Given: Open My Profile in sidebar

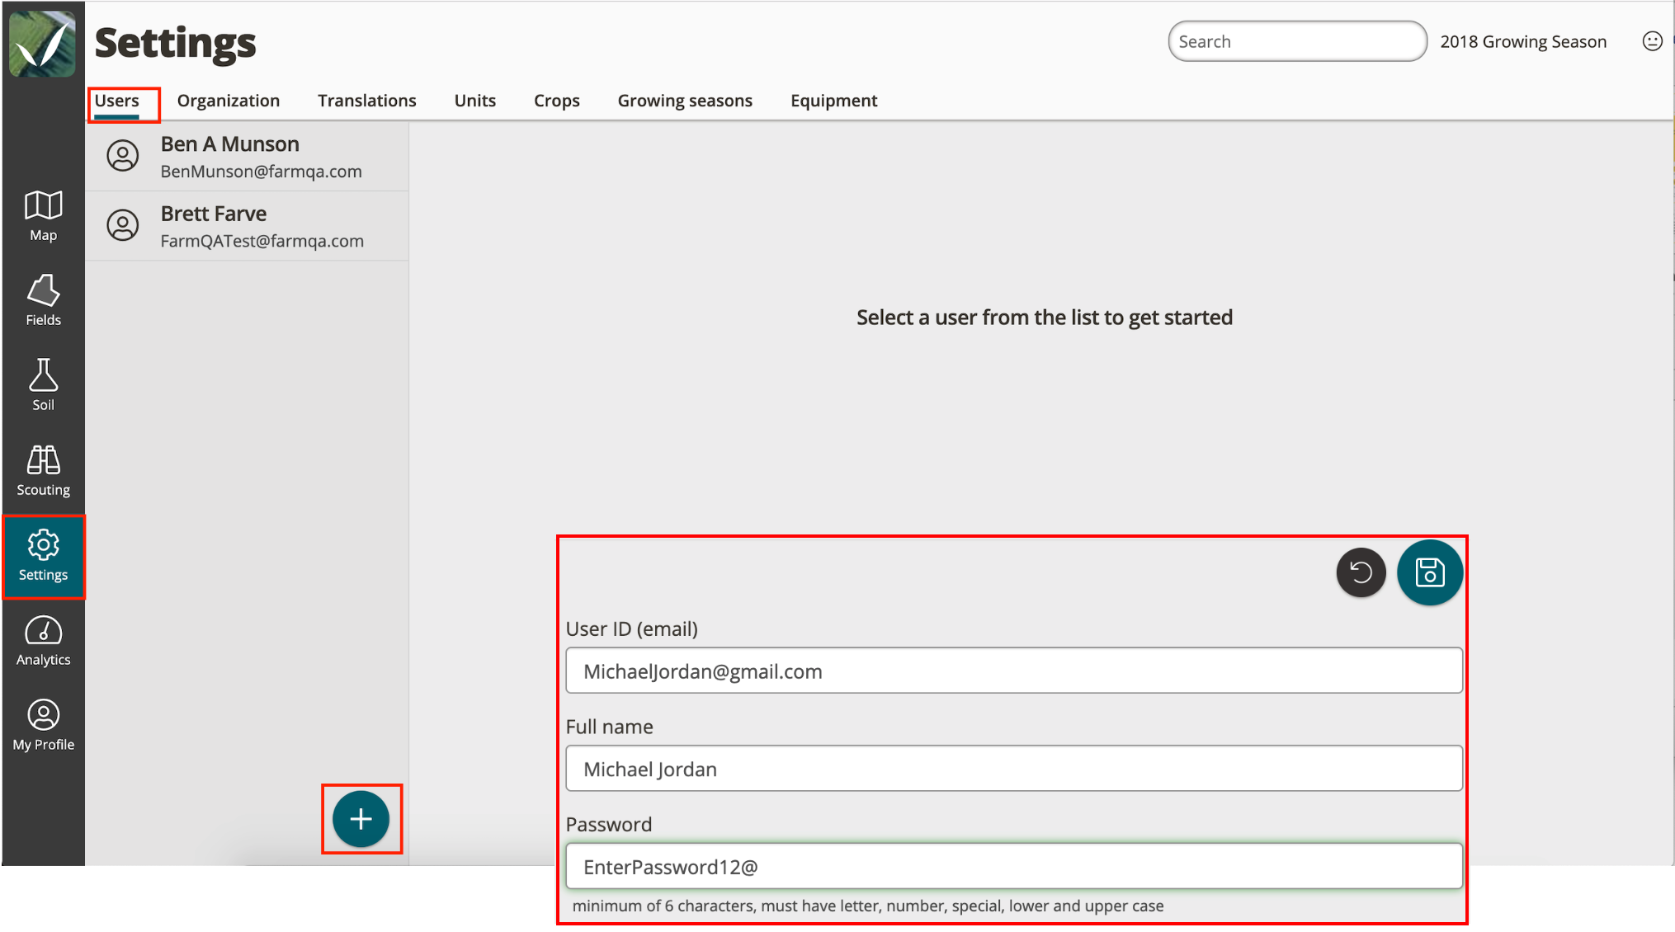Looking at the screenshot, I should (x=43, y=726).
